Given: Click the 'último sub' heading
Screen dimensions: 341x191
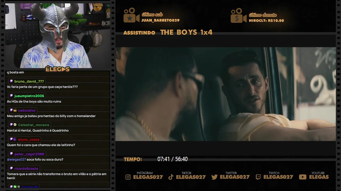Looking at the screenshot, I should click(152, 15).
